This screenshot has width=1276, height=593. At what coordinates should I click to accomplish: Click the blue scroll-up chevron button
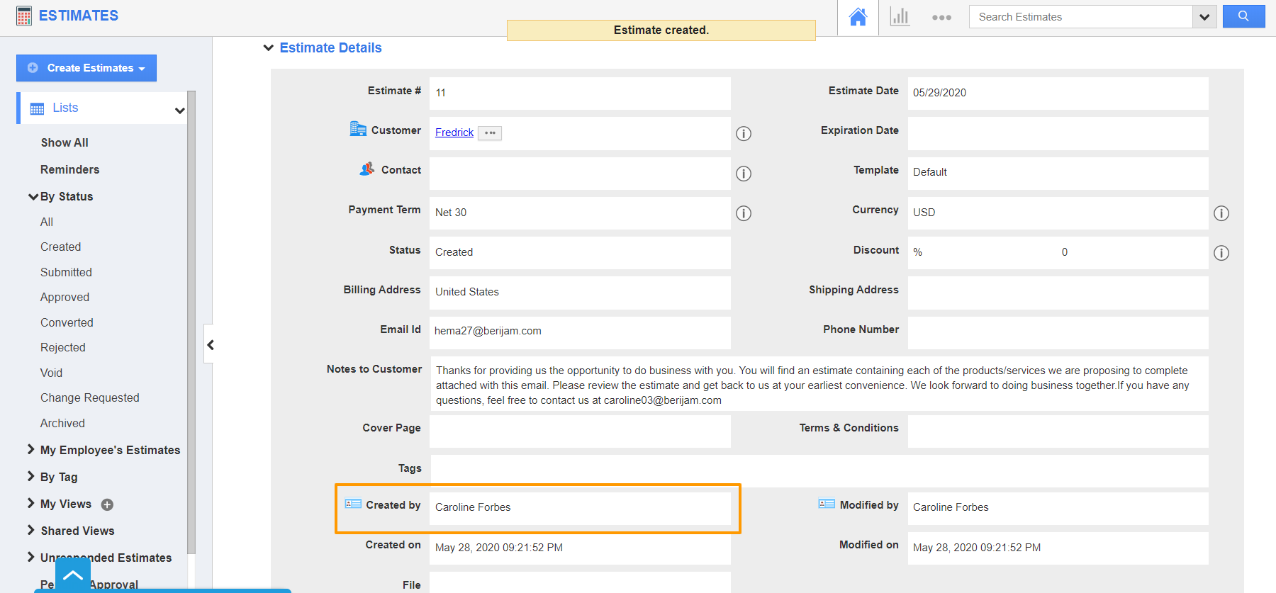tap(73, 575)
